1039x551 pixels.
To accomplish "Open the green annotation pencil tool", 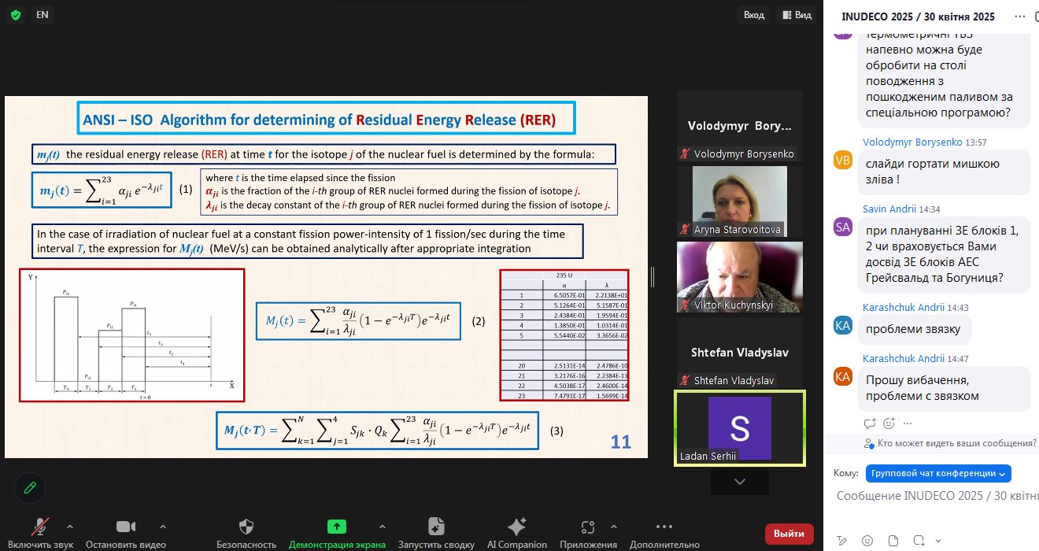I will (30, 488).
